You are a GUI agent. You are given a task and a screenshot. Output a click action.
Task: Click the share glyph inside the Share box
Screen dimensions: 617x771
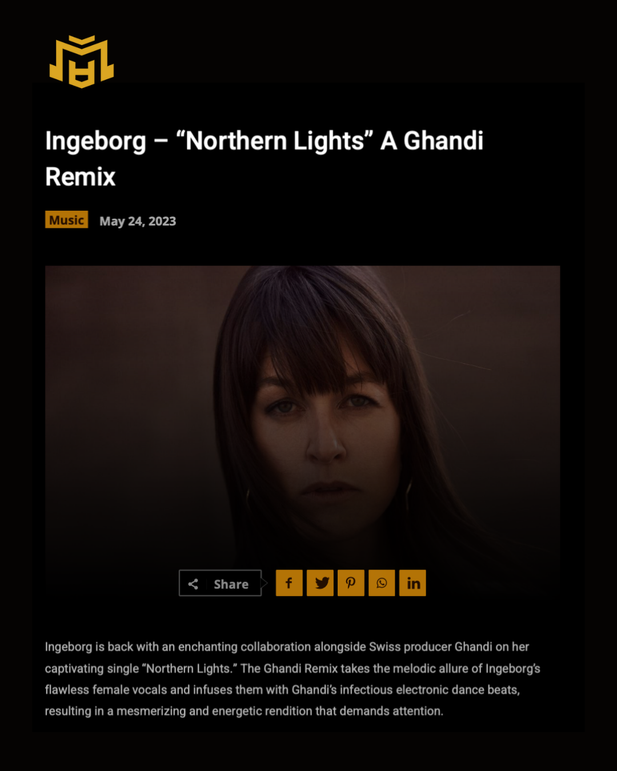[193, 584]
